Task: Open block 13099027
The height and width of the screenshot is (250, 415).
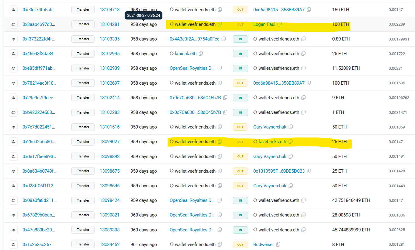Action: (x=110, y=142)
